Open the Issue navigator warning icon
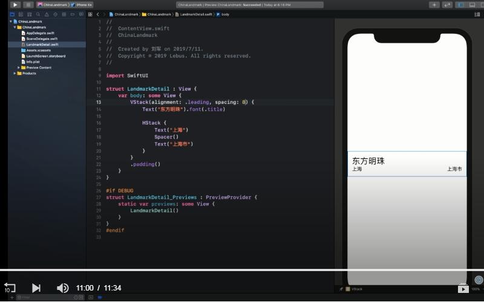 pos(47,14)
